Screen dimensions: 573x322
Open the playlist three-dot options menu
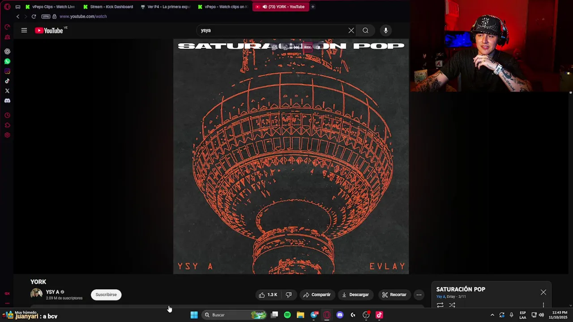(x=543, y=305)
